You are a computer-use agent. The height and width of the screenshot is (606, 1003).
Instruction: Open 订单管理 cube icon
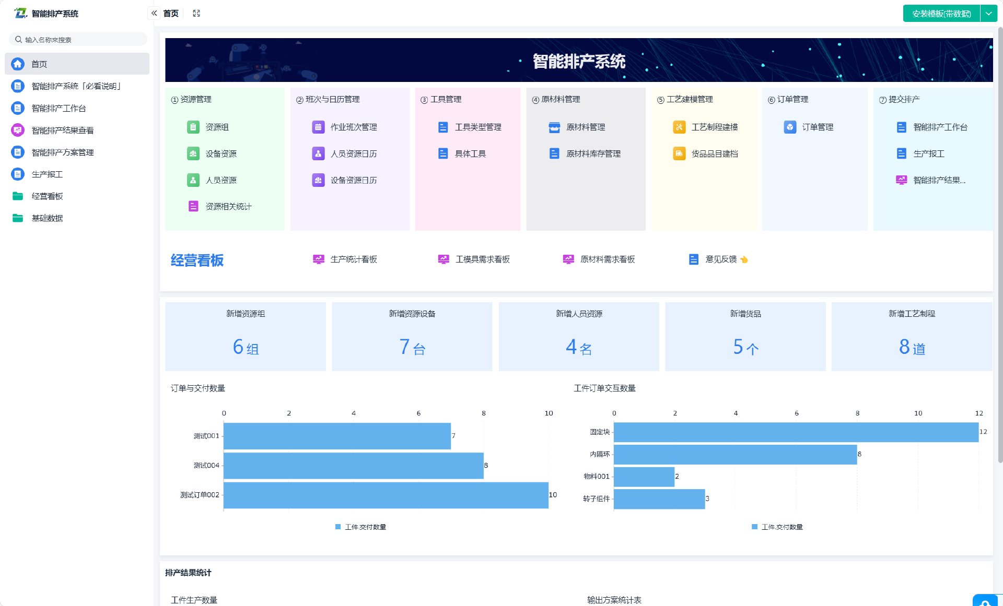pyautogui.click(x=790, y=127)
